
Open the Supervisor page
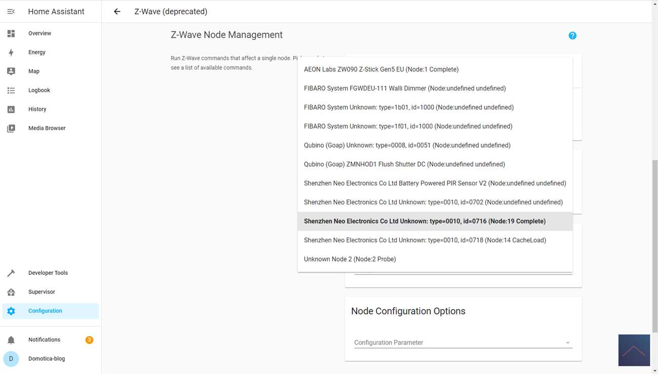tap(42, 292)
